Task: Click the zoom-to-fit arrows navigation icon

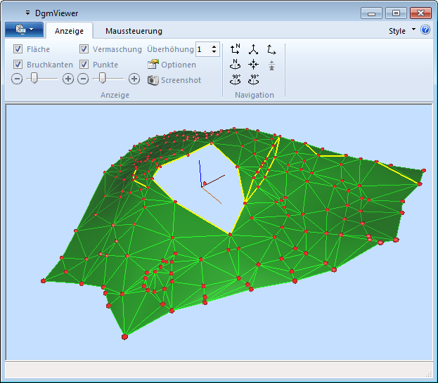Action: tap(253, 64)
